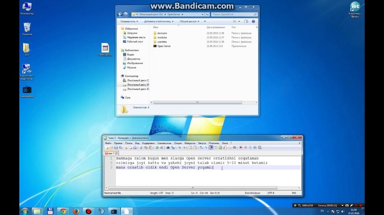Image resolution: width=384 pixels, height=215 pixels.
Task: Click the Explorer Forward arrow button
Action: 125,14
